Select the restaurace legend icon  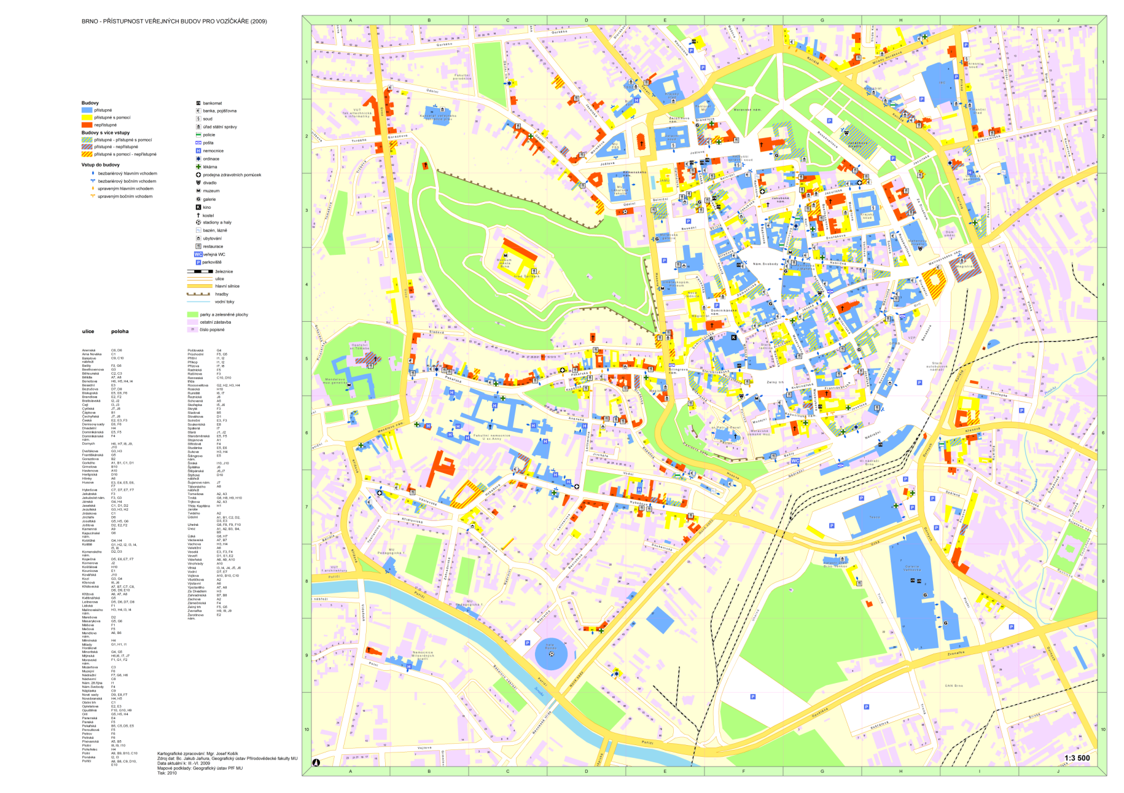coord(198,246)
